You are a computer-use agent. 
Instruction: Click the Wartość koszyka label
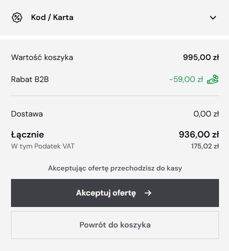click(42, 57)
